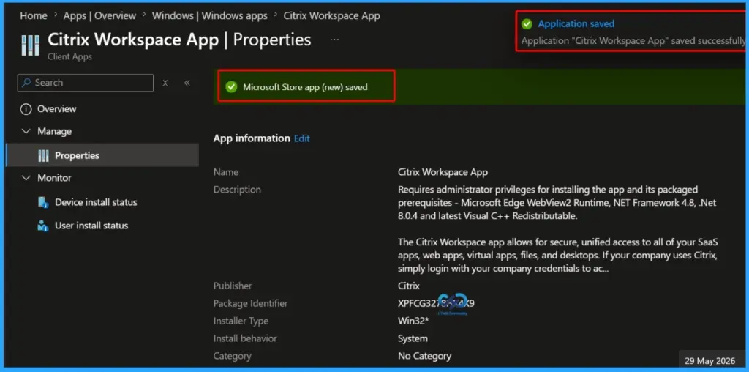Click the User install status icon

(x=43, y=226)
